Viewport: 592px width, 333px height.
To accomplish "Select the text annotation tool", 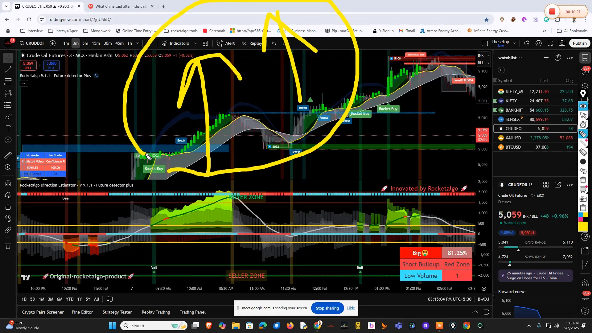I will pyautogui.click(x=8, y=128).
